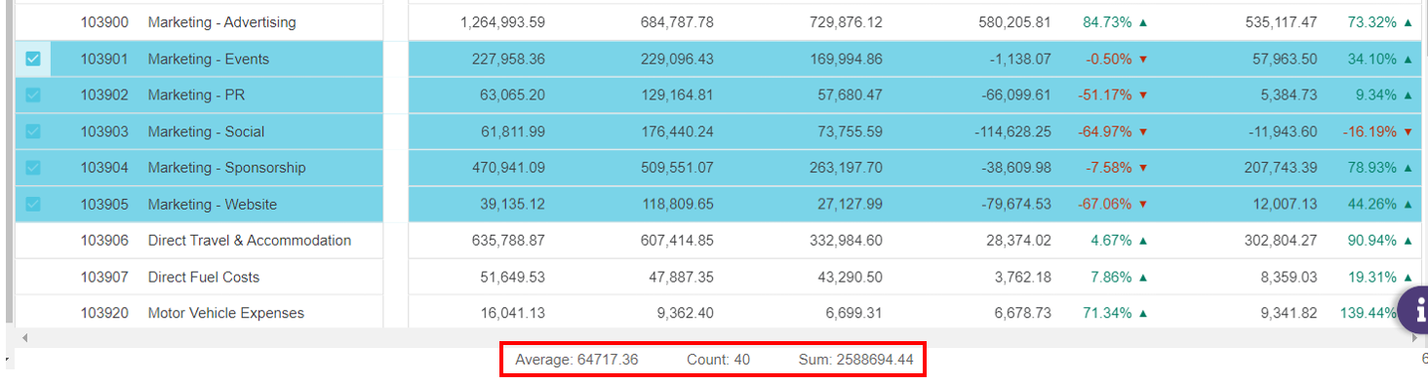Viewport: 1428px width, 384px height.
Task: Click the green up arrow beside 78.93%
Action: tap(1408, 168)
